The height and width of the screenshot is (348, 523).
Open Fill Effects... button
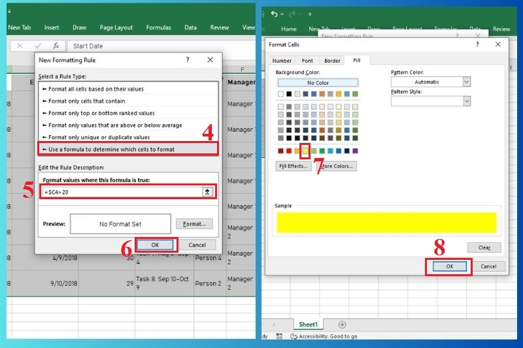[x=293, y=166]
